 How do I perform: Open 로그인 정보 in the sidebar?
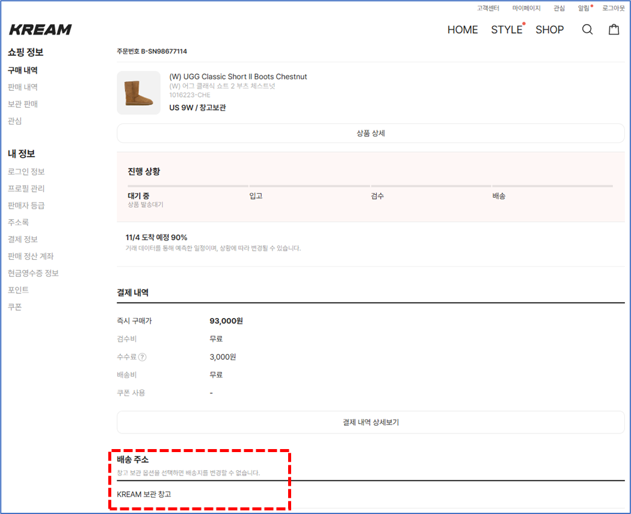click(x=26, y=172)
